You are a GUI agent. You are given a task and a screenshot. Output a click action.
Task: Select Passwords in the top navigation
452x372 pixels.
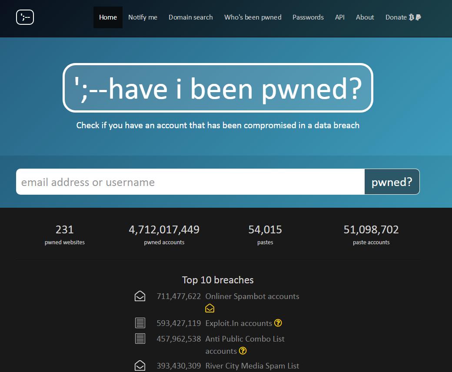pyautogui.click(x=308, y=17)
